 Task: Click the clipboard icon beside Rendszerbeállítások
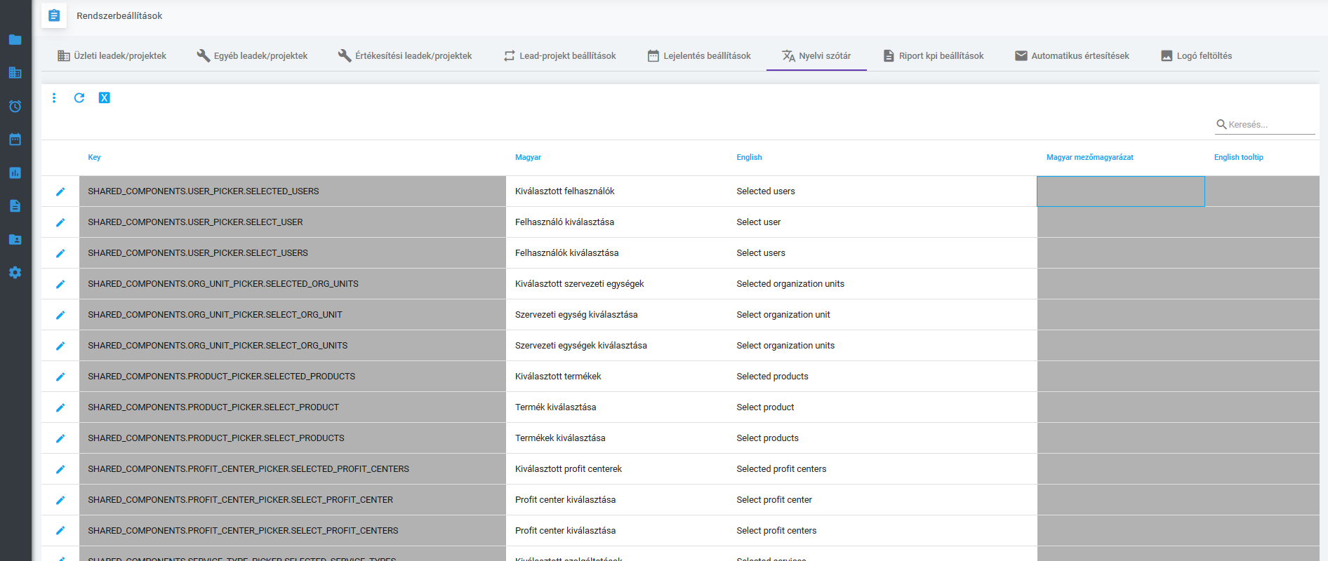click(54, 15)
